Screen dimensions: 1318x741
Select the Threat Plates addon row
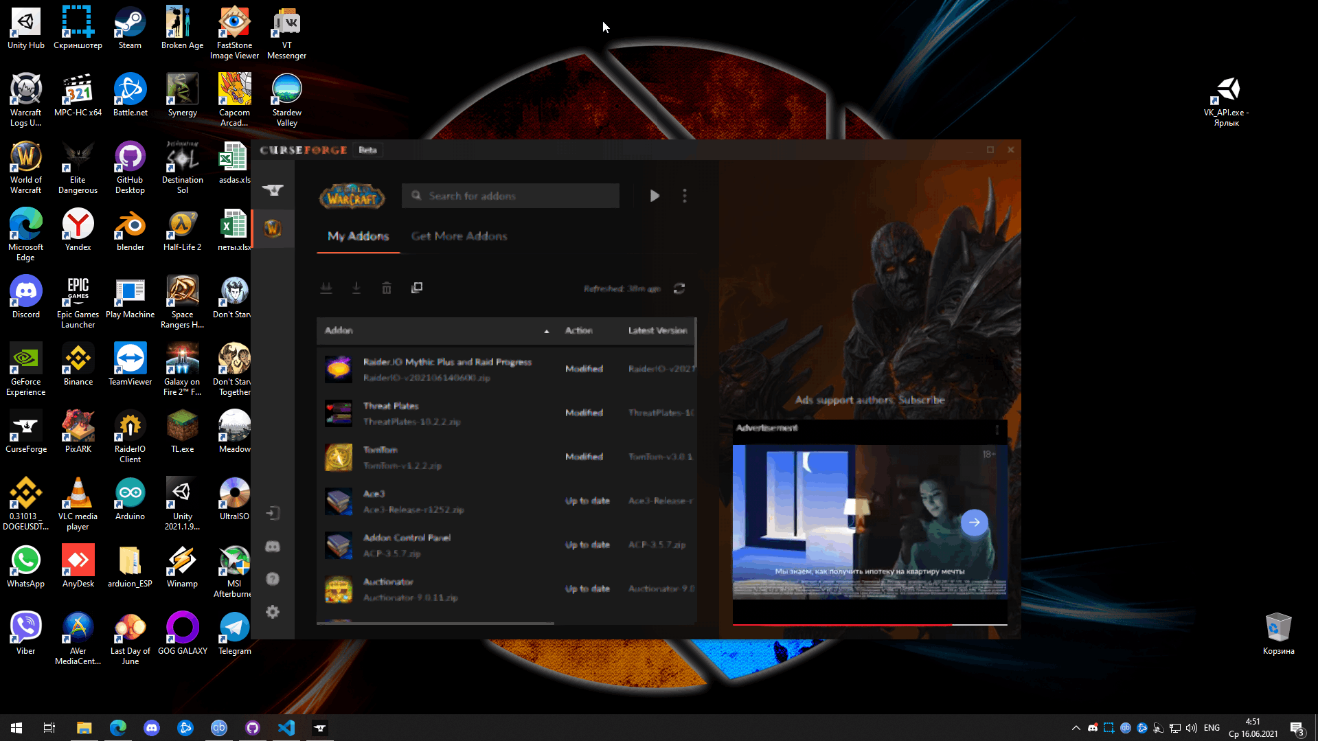(506, 413)
